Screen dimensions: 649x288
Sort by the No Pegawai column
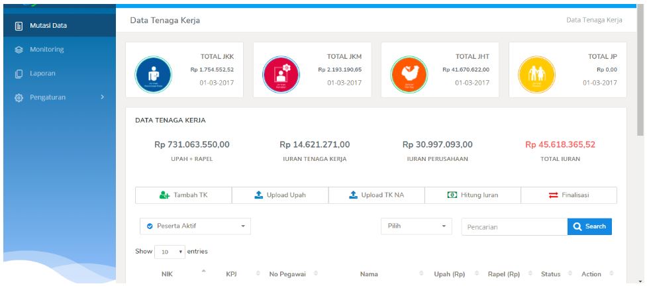click(287, 274)
